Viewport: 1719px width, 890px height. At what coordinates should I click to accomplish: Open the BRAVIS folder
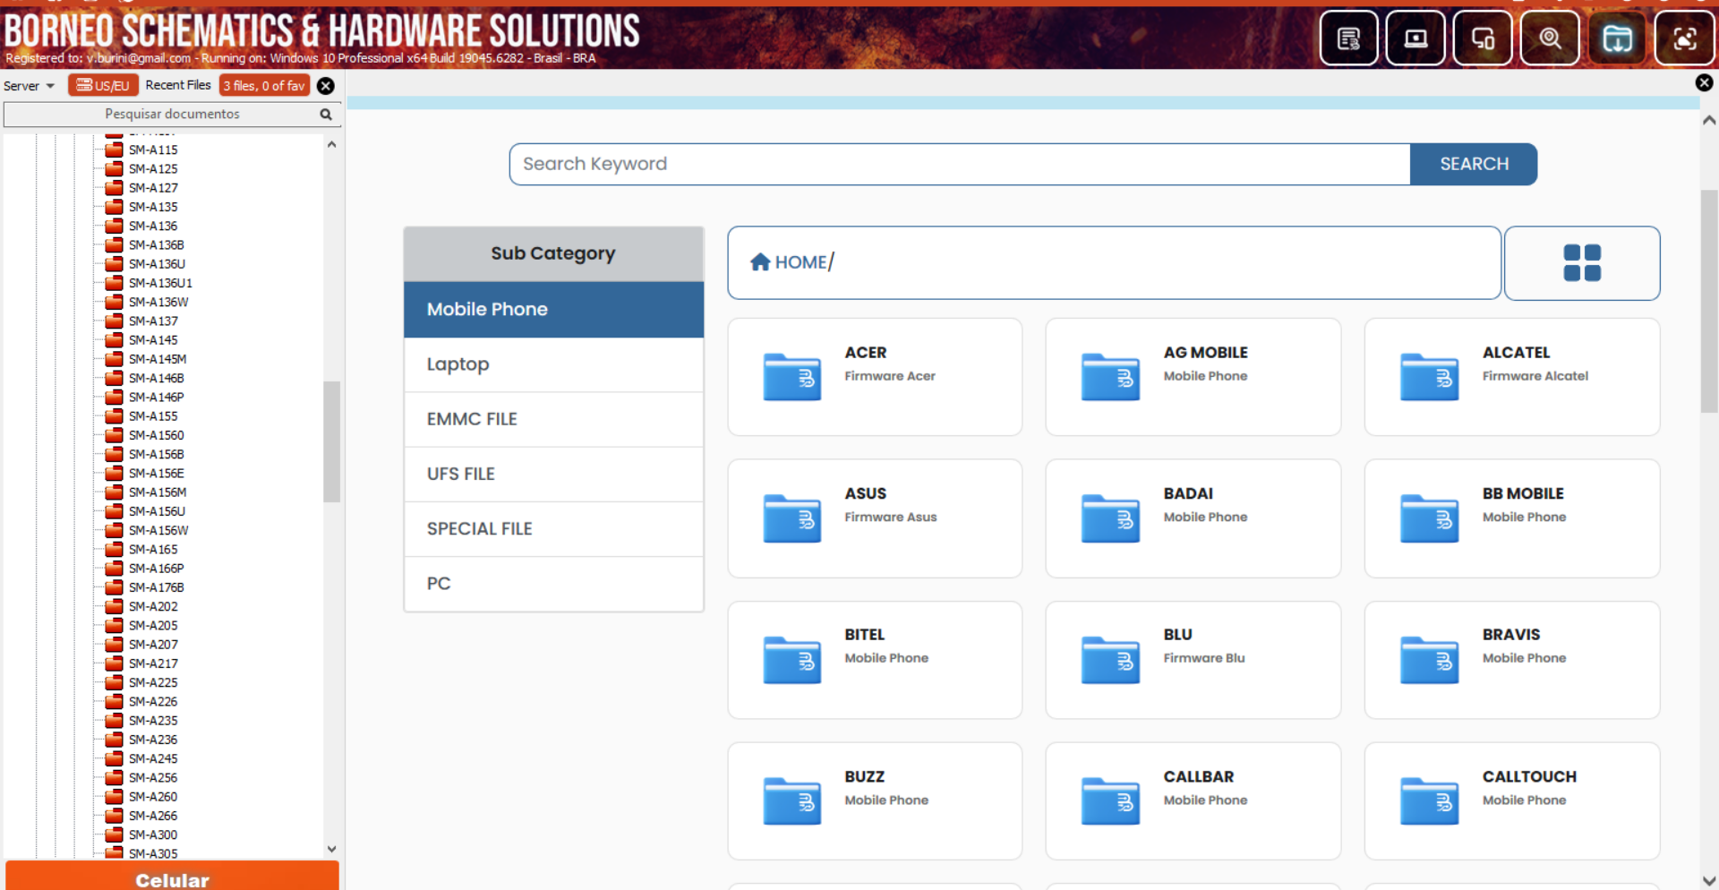(x=1511, y=660)
